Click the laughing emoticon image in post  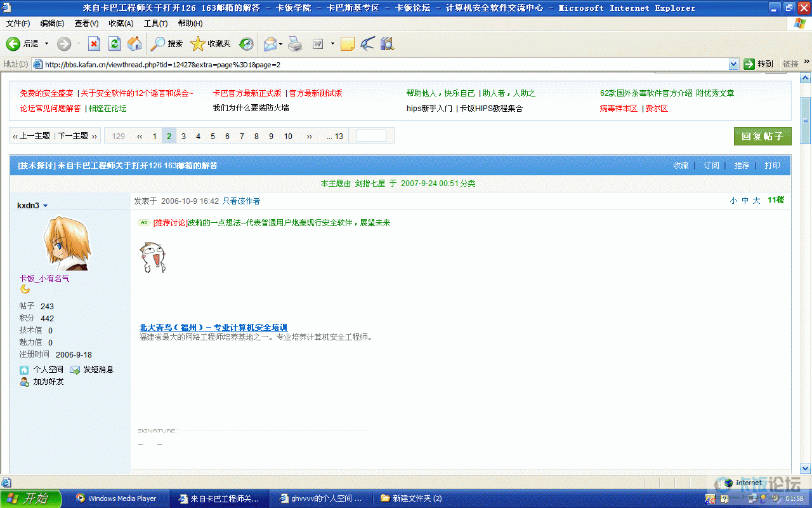[x=152, y=257]
